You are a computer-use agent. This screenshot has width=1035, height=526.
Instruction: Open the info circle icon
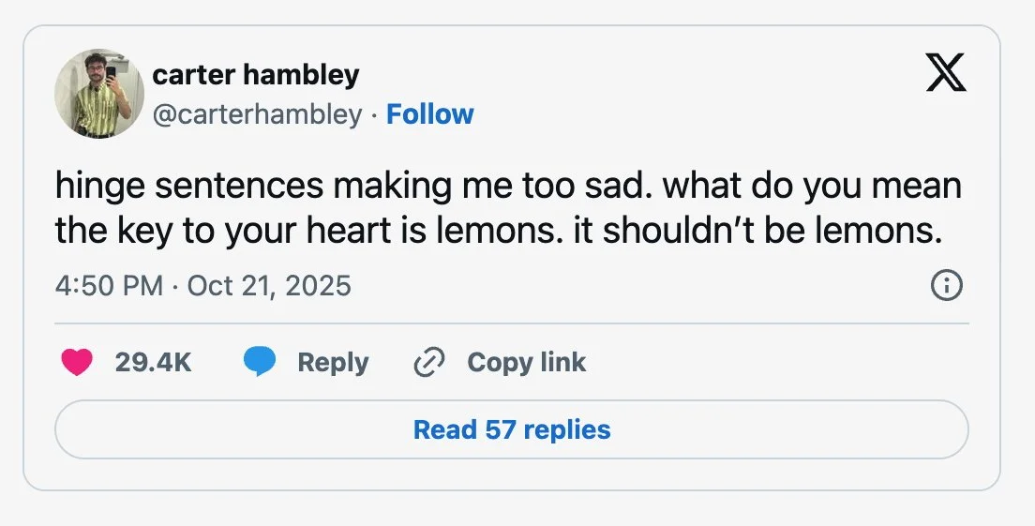click(x=946, y=286)
